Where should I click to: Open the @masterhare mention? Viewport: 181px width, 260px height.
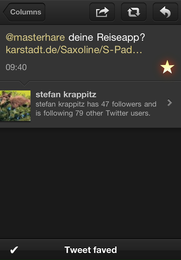pyautogui.click(x=35, y=37)
